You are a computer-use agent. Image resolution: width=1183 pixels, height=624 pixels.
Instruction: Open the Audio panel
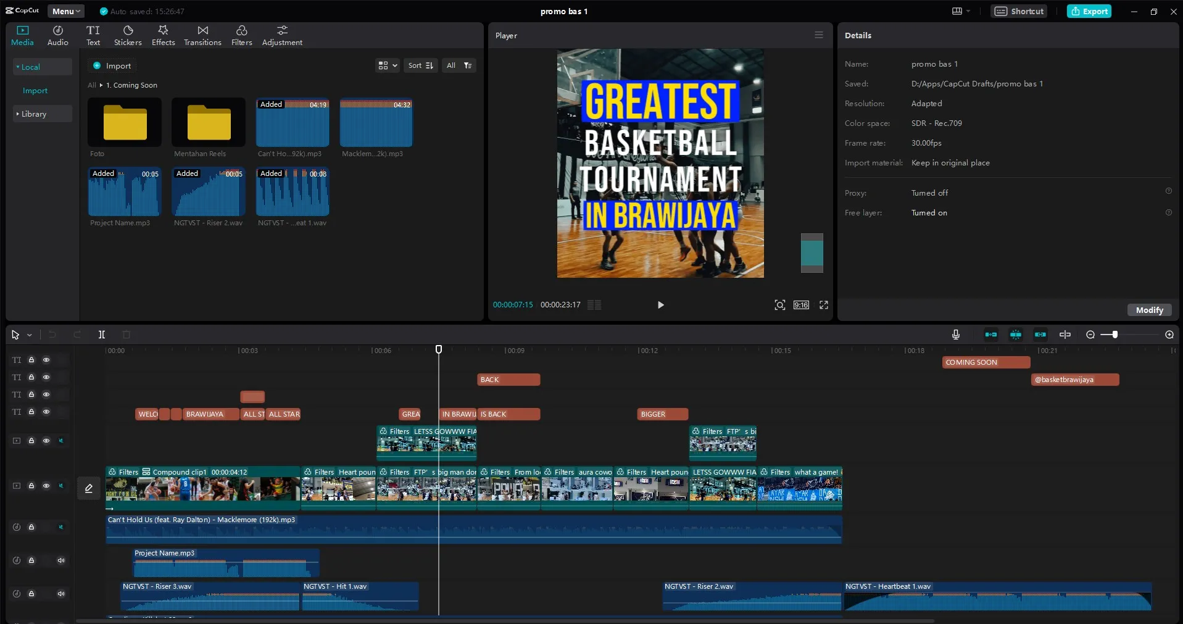pyautogui.click(x=57, y=36)
